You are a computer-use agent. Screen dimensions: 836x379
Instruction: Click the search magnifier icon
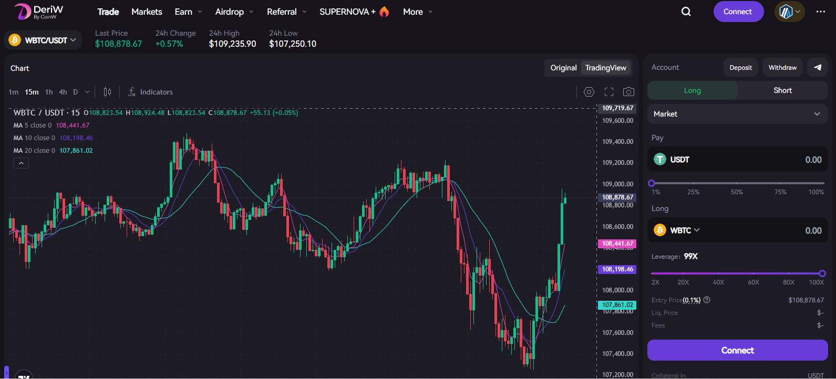click(686, 12)
